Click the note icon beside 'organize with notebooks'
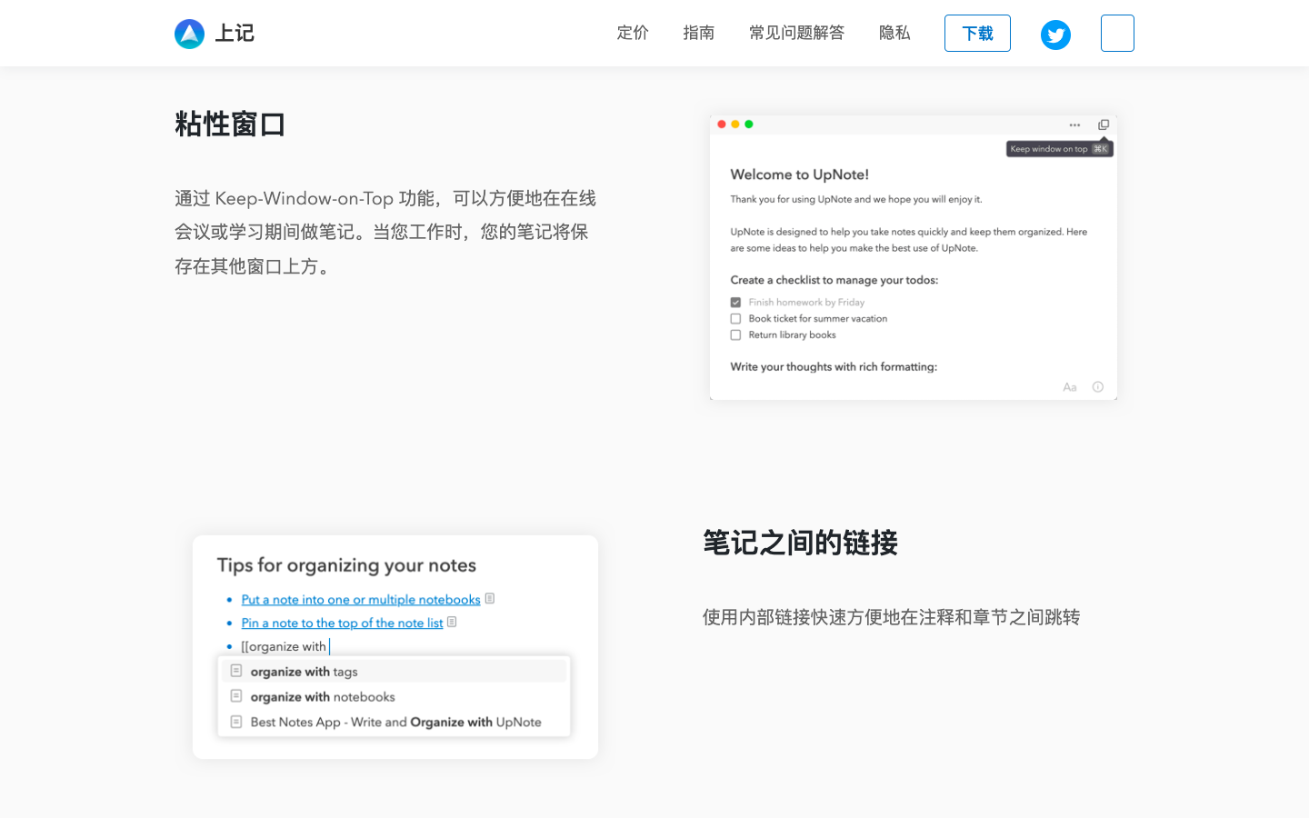The image size is (1309, 818). (x=236, y=696)
